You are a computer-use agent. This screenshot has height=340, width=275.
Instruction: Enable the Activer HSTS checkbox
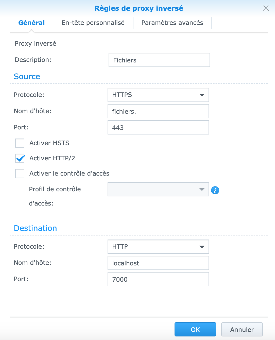[x=20, y=143]
